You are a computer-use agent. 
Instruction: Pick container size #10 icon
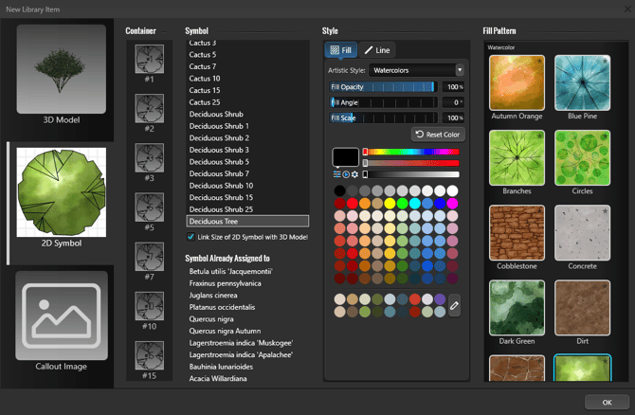point(150,306)
